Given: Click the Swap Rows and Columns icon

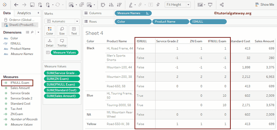Looking at the screenshot, I should pyautogui.click(x=103, y=5).
